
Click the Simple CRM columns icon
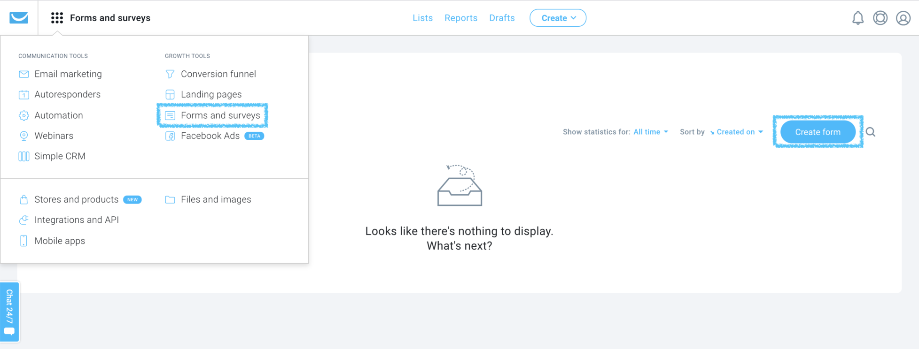tap(24, 156)
